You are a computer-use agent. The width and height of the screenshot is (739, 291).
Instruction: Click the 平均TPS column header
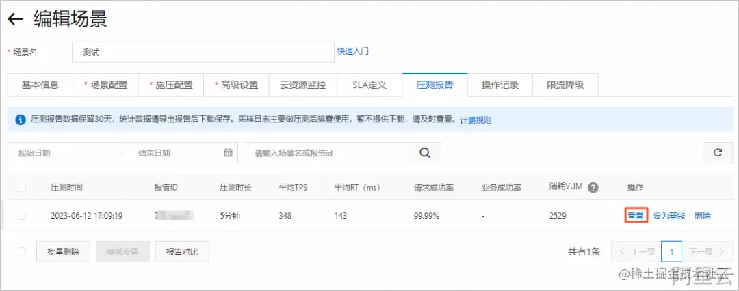(x=293, y=187)
